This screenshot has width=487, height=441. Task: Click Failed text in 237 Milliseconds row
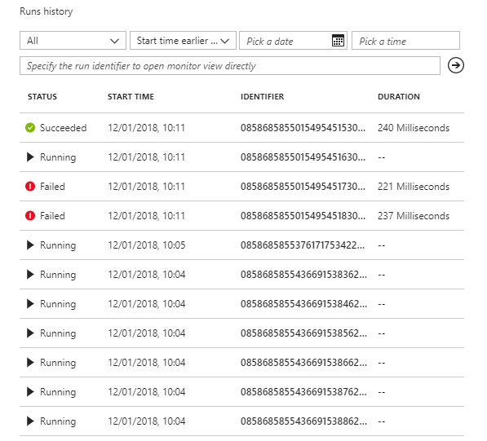point(52,216)
